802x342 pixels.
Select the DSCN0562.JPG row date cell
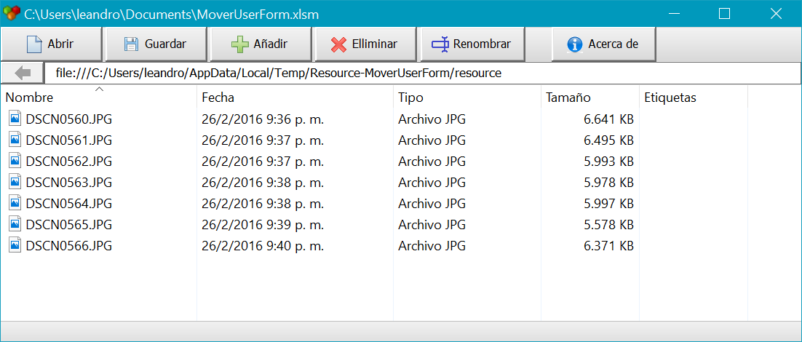pyautogui.click(x=263, y=162)
